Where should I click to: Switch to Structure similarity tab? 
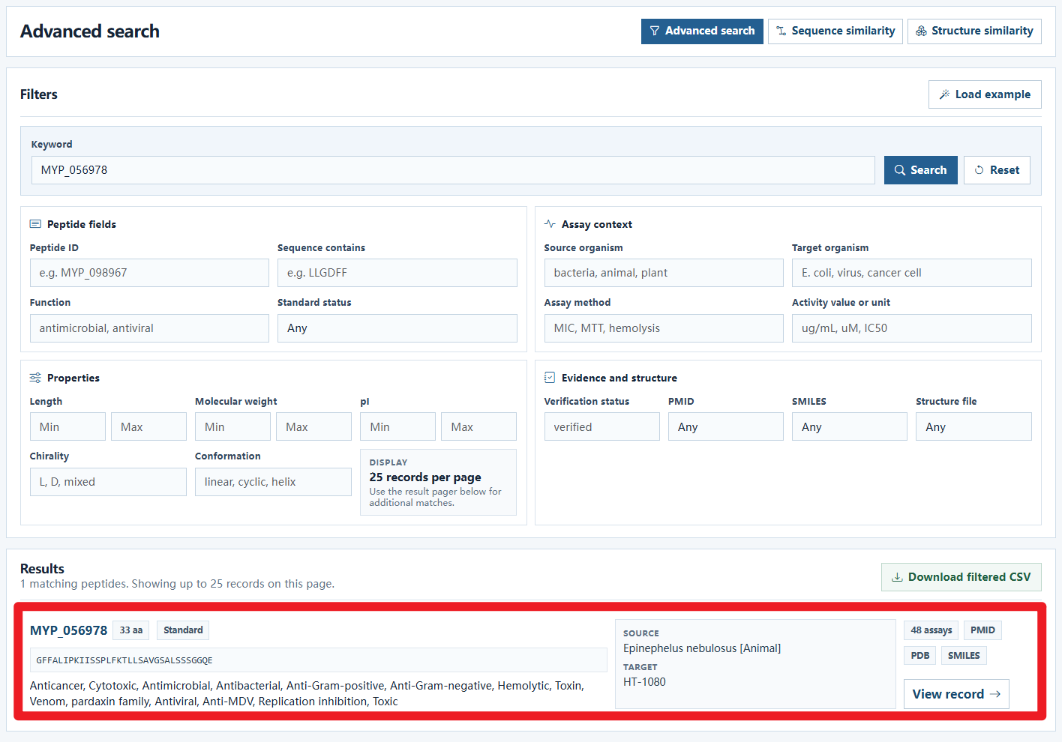pyautogui.click(x=974, y=31)
